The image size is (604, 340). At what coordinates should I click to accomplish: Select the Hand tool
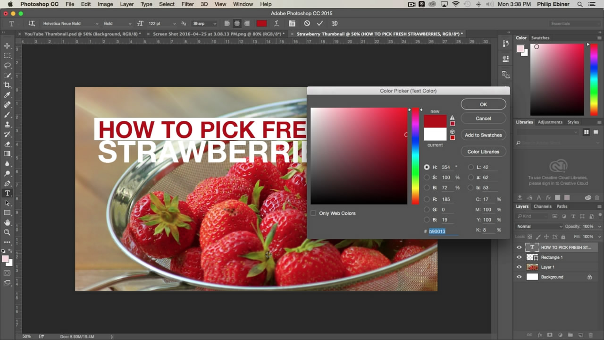[x=7, y=222]
